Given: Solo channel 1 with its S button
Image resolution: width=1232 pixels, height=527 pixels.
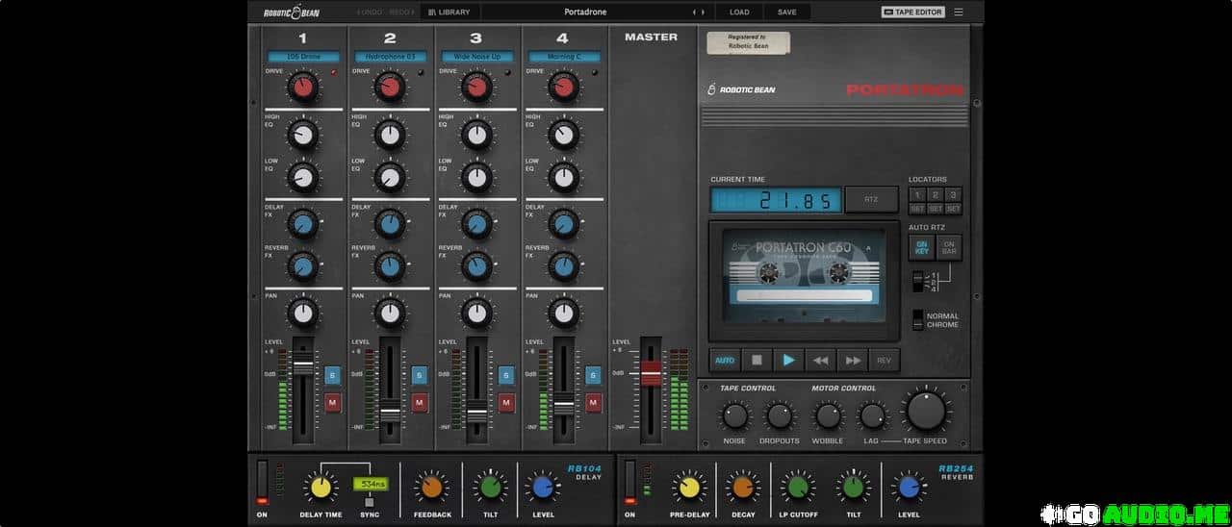Looking at the screenshot, I should [x=333, y=376].
